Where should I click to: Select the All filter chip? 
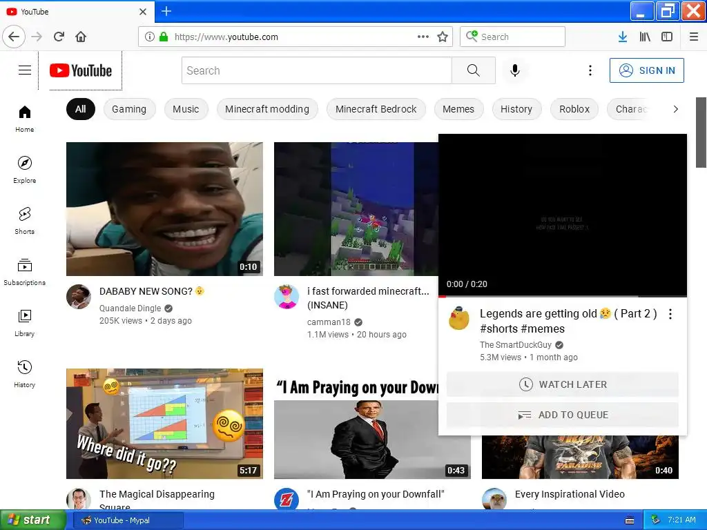pyautogui.click(x=81, y=109)
